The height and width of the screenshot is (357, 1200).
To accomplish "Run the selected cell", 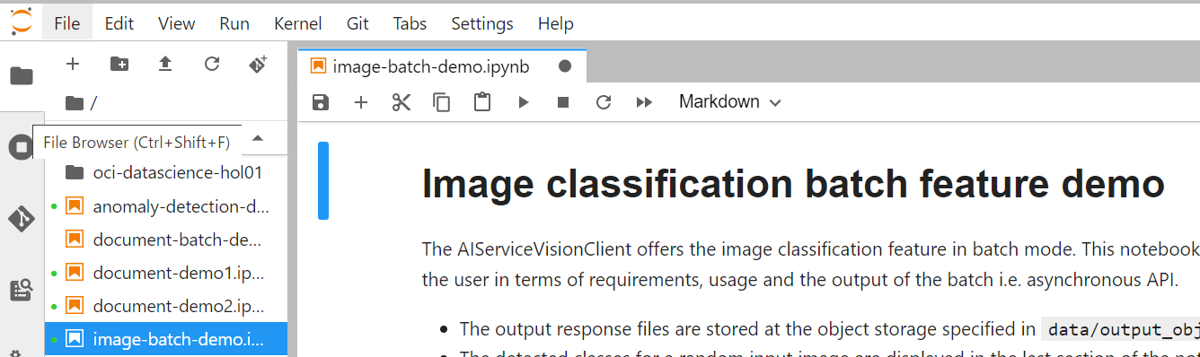I will click(523, 102).
